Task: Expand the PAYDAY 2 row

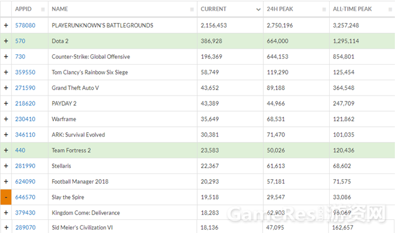Action: click(x=6, y=103)
